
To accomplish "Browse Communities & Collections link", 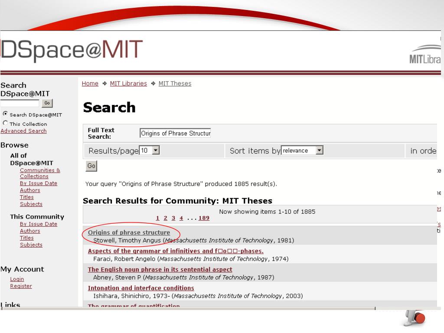I will coord(40,173).
